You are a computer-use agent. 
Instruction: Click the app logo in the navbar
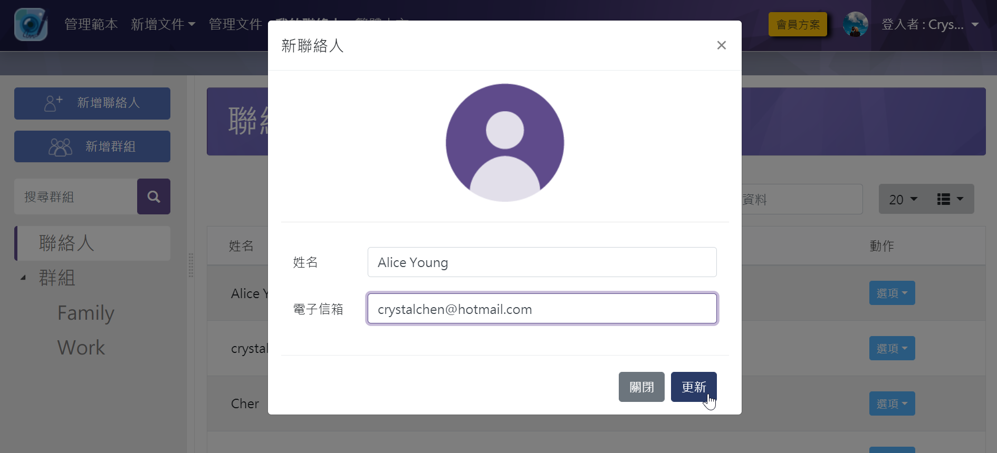pos(31,24)
